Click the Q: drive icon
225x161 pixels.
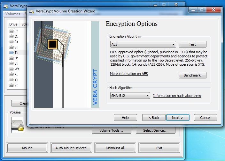click(11, 36)
